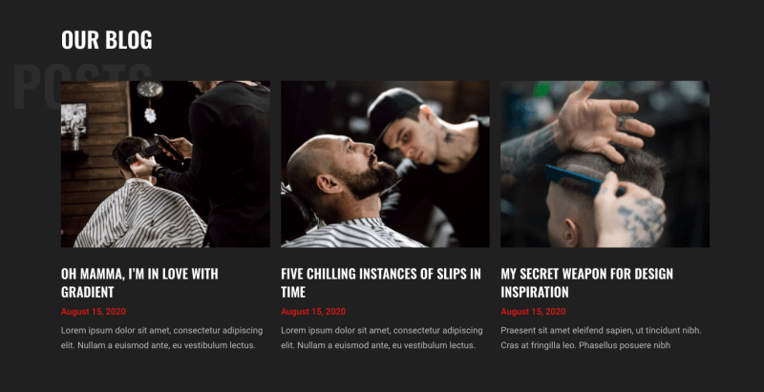Open the bearded bald man blog thumbnail
Screen dimensions: 764x392
[x=385, y=164]
